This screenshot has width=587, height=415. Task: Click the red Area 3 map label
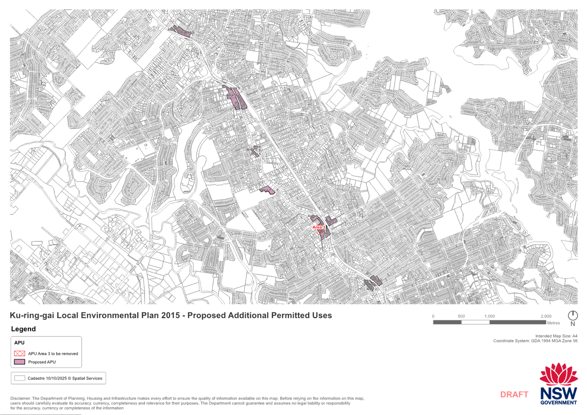tap(319, 227)
